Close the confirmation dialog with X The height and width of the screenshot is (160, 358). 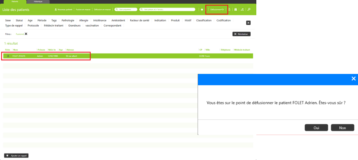click(353, 79)
